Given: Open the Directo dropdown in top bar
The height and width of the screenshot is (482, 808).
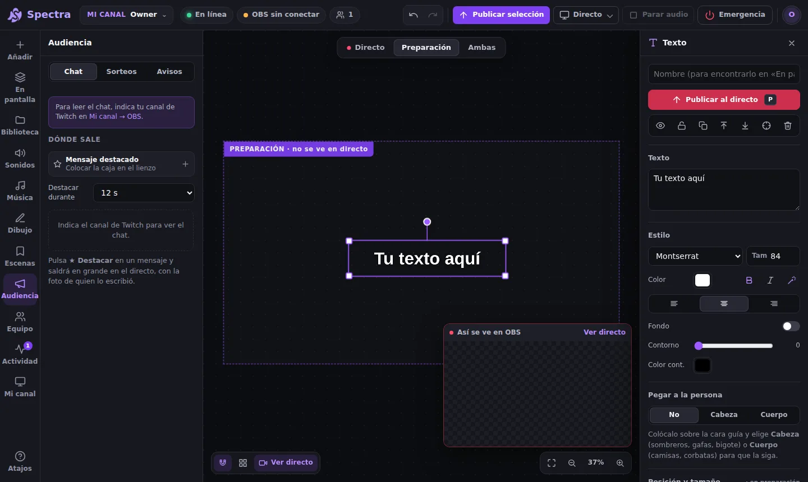Looking at the screenshot, I should tap(586, 15).
